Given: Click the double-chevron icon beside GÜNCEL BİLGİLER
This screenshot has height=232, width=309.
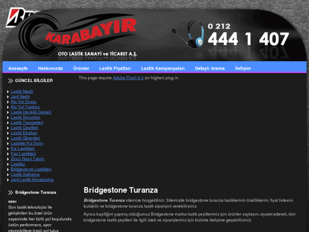Looking at the screenshot, I should [x=11, y=80].
